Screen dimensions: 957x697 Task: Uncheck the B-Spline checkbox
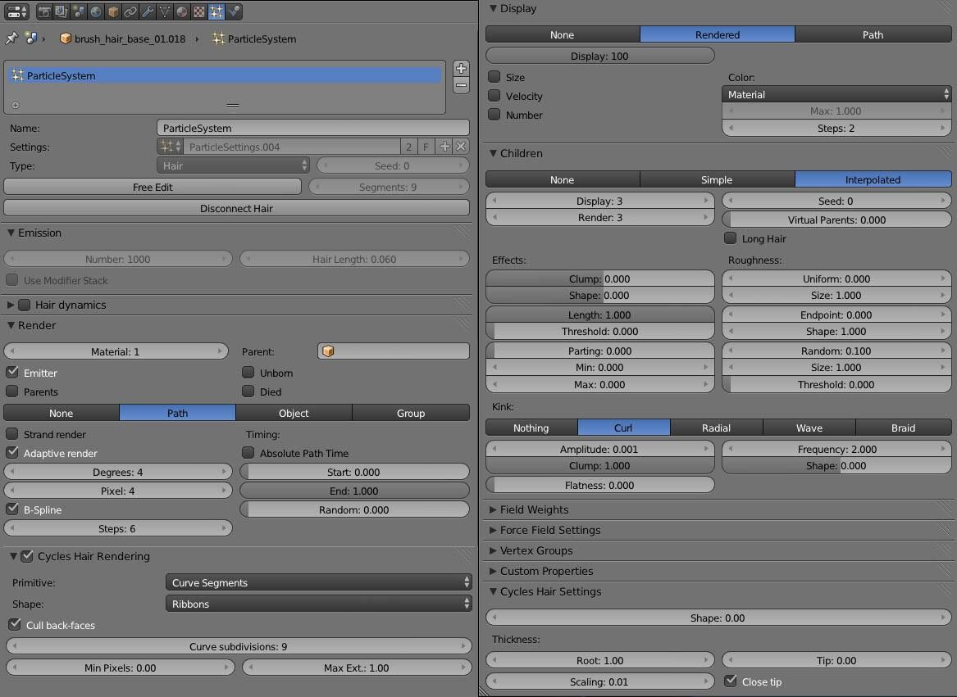tap(12, 509)
